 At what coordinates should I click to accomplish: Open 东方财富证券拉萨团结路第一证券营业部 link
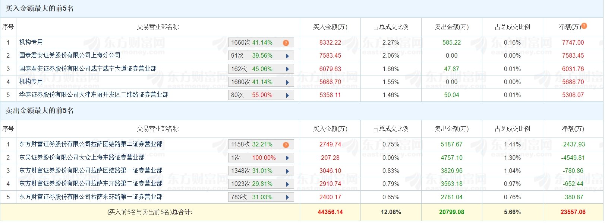91,170
